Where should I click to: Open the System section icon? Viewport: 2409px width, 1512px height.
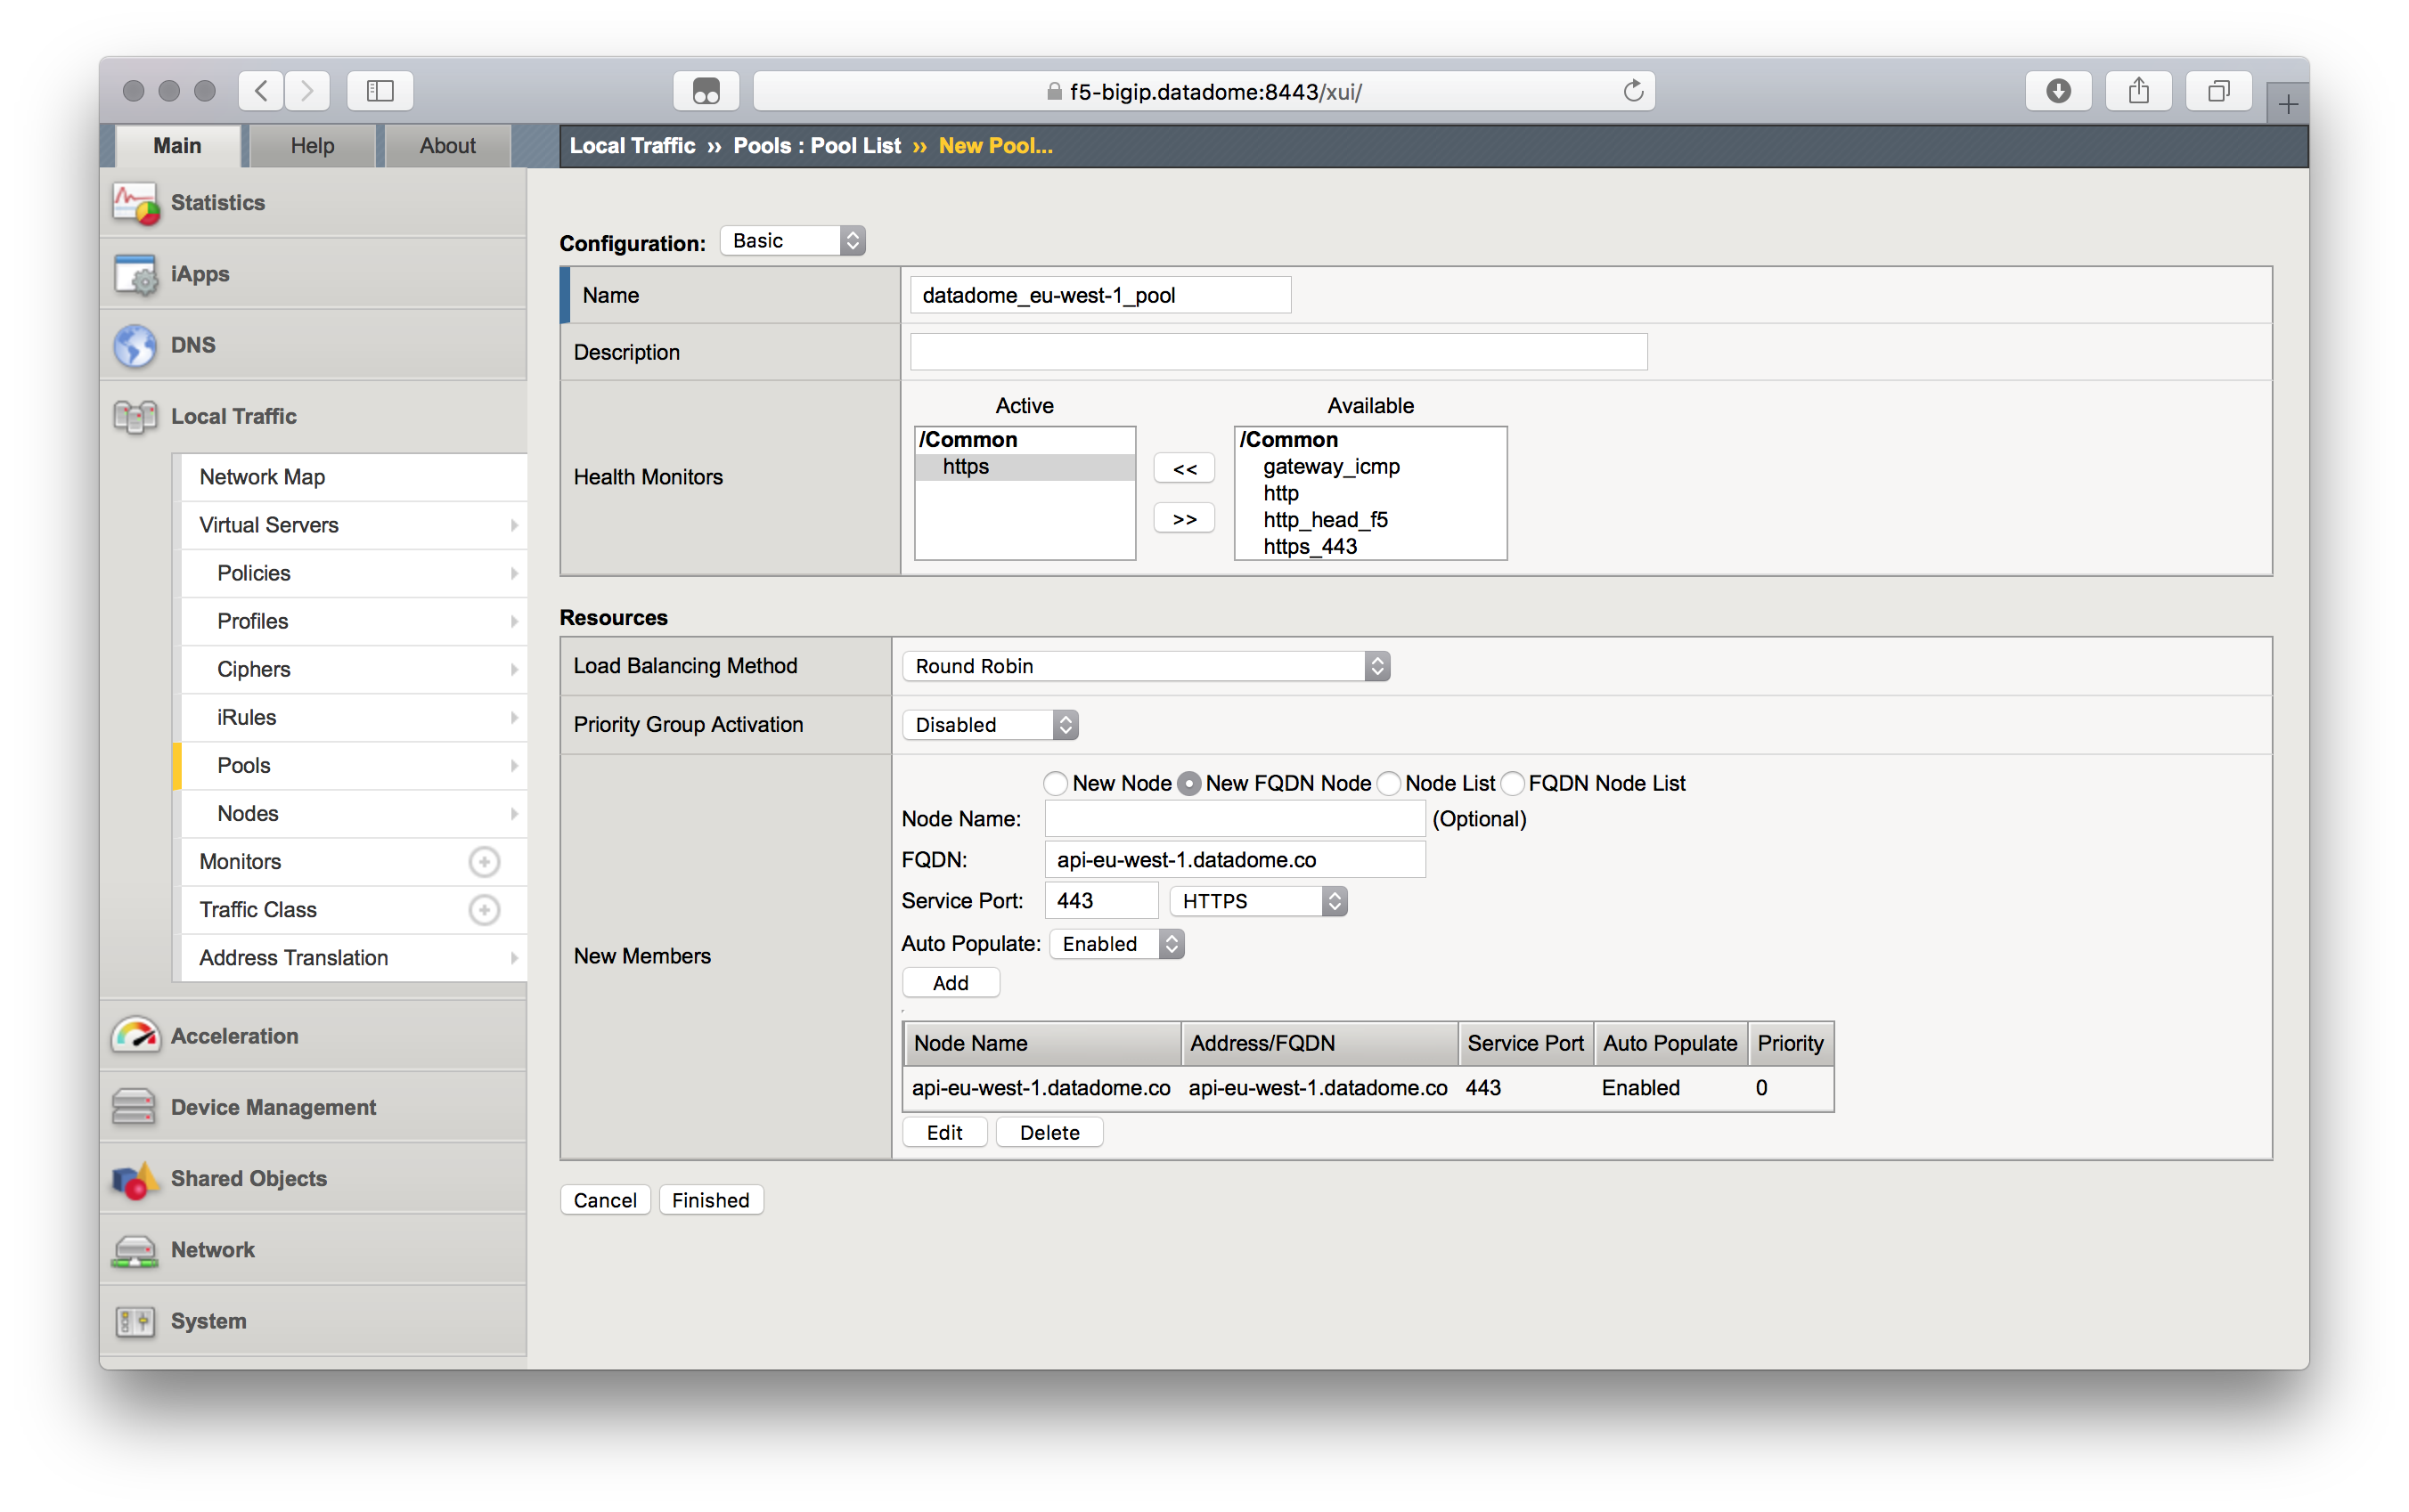click(135, 1322)
